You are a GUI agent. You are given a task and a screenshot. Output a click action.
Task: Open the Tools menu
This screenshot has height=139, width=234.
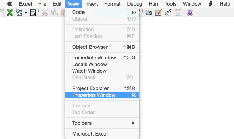coord(170,4)
